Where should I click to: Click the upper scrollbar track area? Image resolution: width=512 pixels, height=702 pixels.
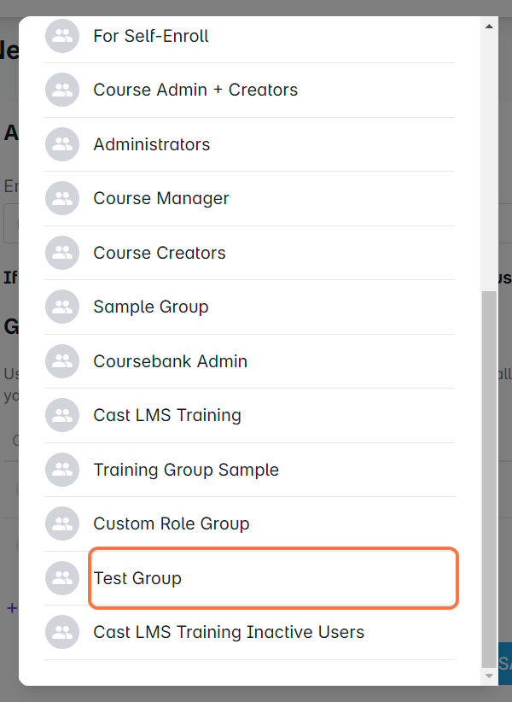tap(489, 154)
